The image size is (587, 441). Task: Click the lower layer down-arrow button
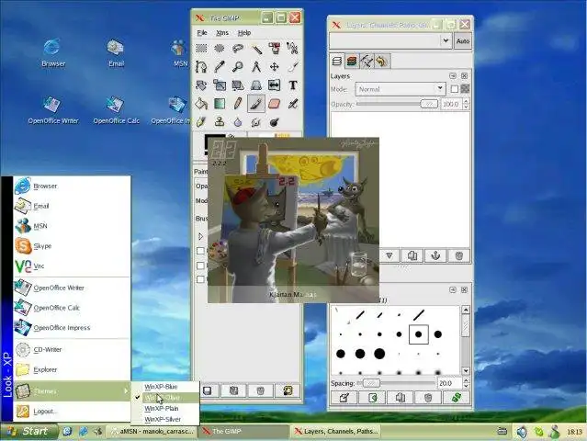click(389, 255)
